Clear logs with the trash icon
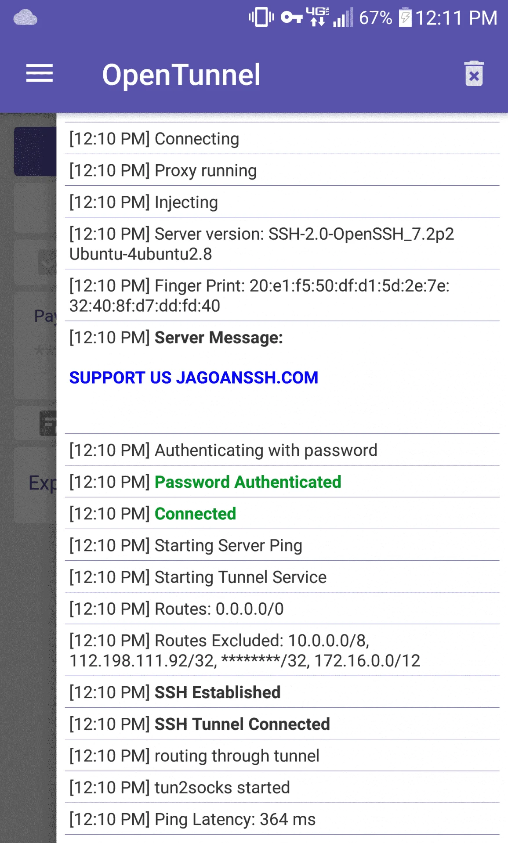 (x=474, y=74)
